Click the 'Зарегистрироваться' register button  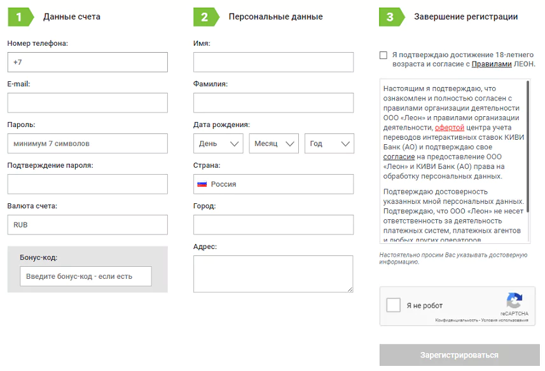pos(460,355)
